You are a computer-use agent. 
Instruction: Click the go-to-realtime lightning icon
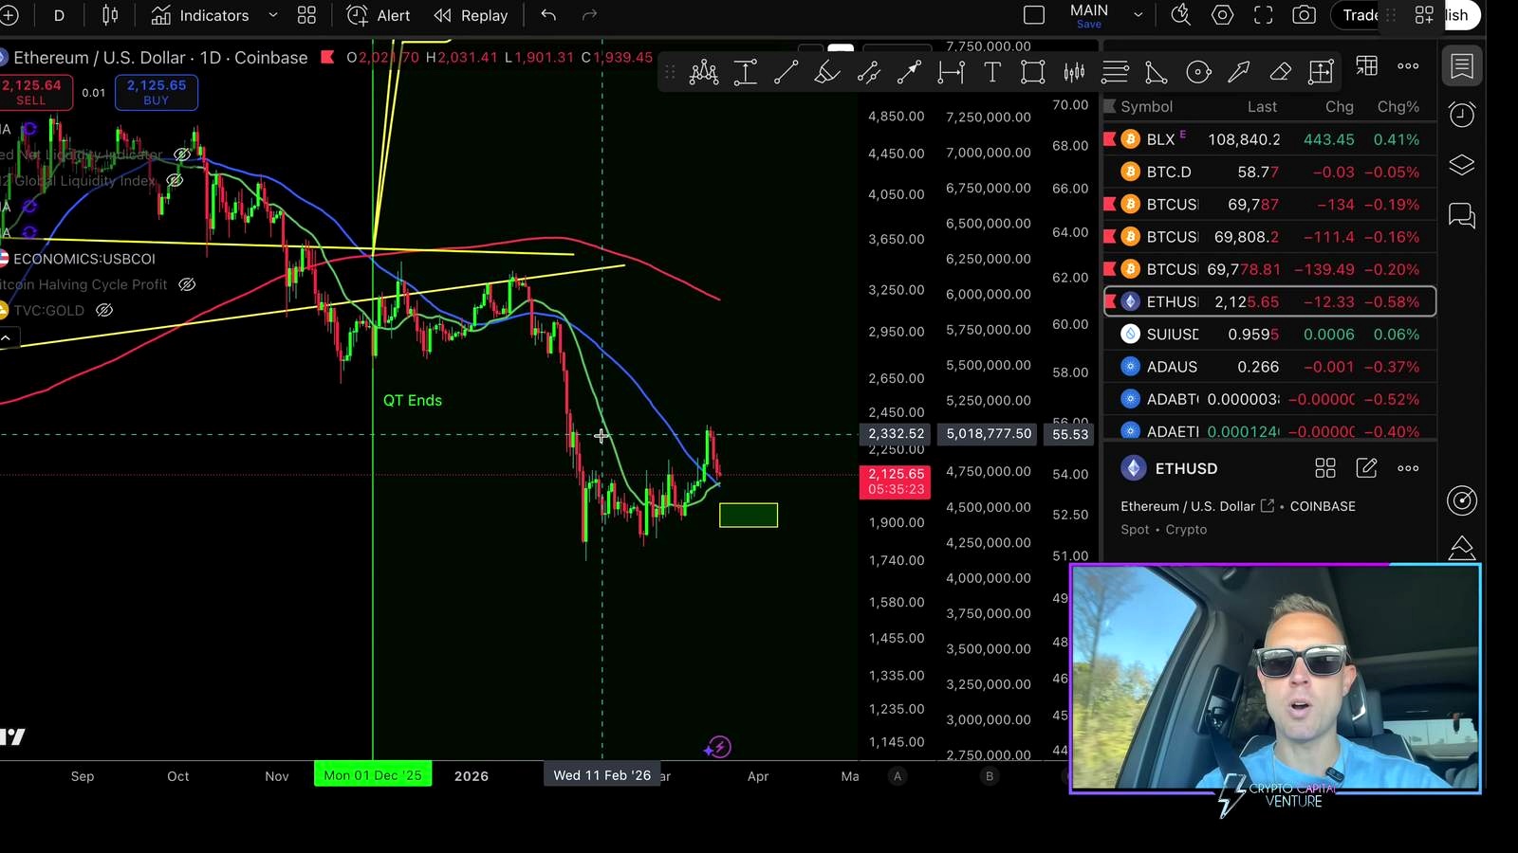tap(718, 748)
